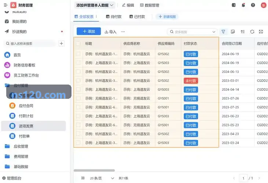
Task: Check row dated 2023-07-25
Action: point(78,107)
